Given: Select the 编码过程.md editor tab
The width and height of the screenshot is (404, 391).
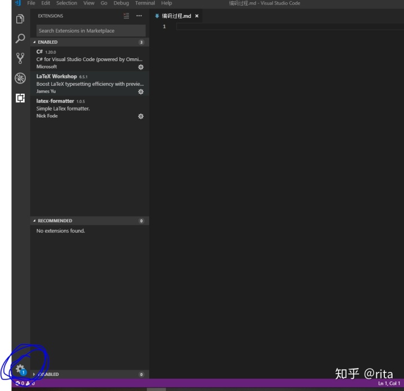Looking at the screenshot, I should pos(177,16).
